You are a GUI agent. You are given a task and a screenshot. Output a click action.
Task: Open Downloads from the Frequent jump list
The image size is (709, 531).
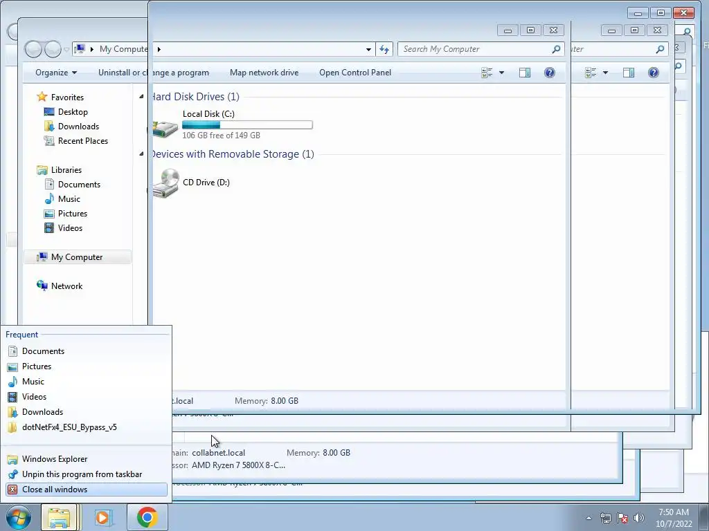pos(42,412)
